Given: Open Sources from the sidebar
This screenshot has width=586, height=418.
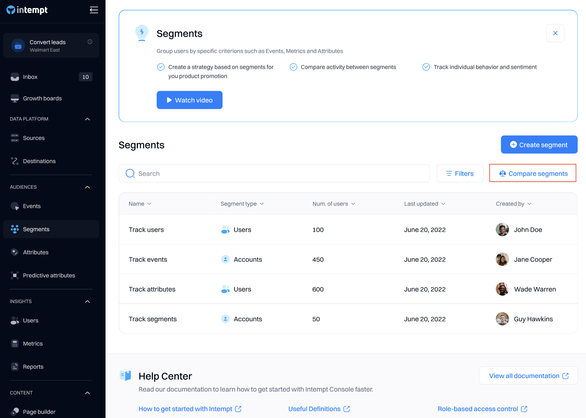Looking at the screenshot, I should pyautogui.click(x=34, y=138).
